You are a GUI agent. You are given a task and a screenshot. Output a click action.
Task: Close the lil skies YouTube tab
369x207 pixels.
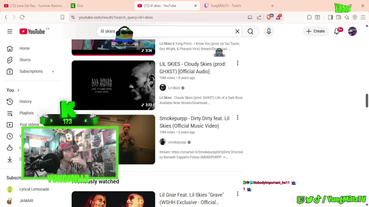(x=195, y=6)
